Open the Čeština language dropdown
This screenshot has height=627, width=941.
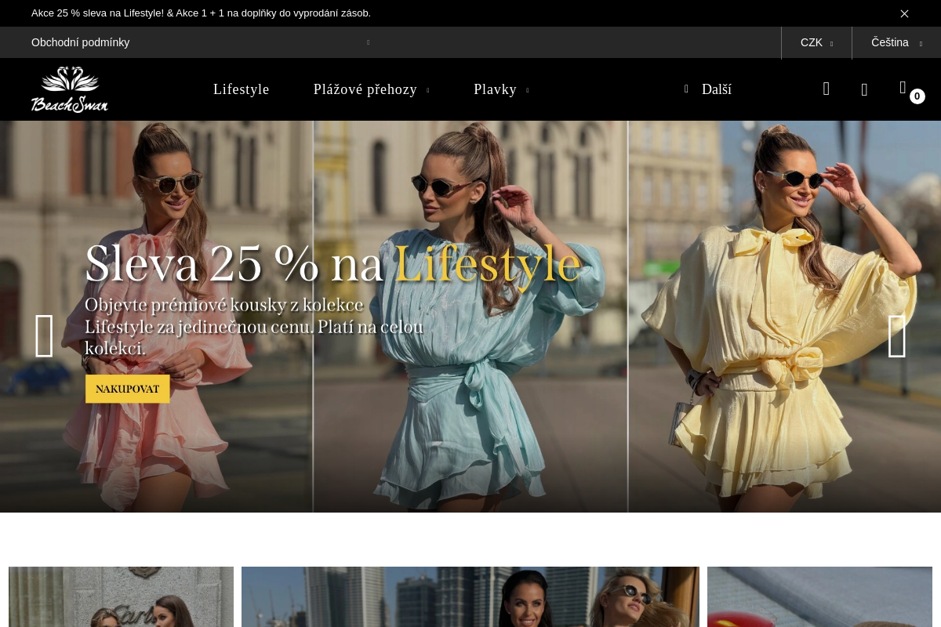[896, 43]
